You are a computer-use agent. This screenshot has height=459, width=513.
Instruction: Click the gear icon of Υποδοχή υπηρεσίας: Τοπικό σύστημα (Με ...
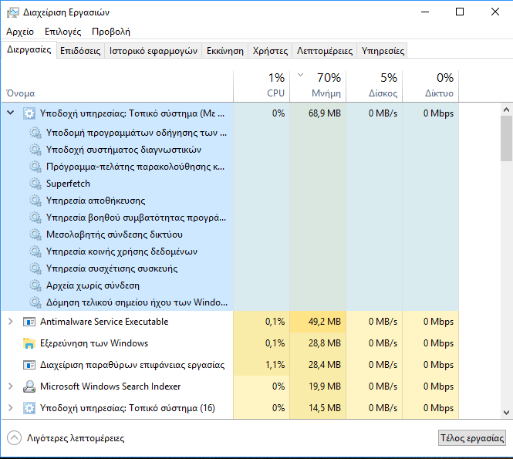coord(29,113)
